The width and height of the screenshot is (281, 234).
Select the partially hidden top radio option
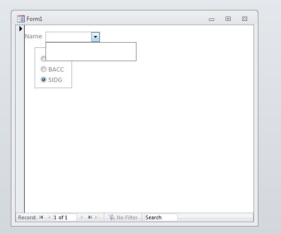43,59
